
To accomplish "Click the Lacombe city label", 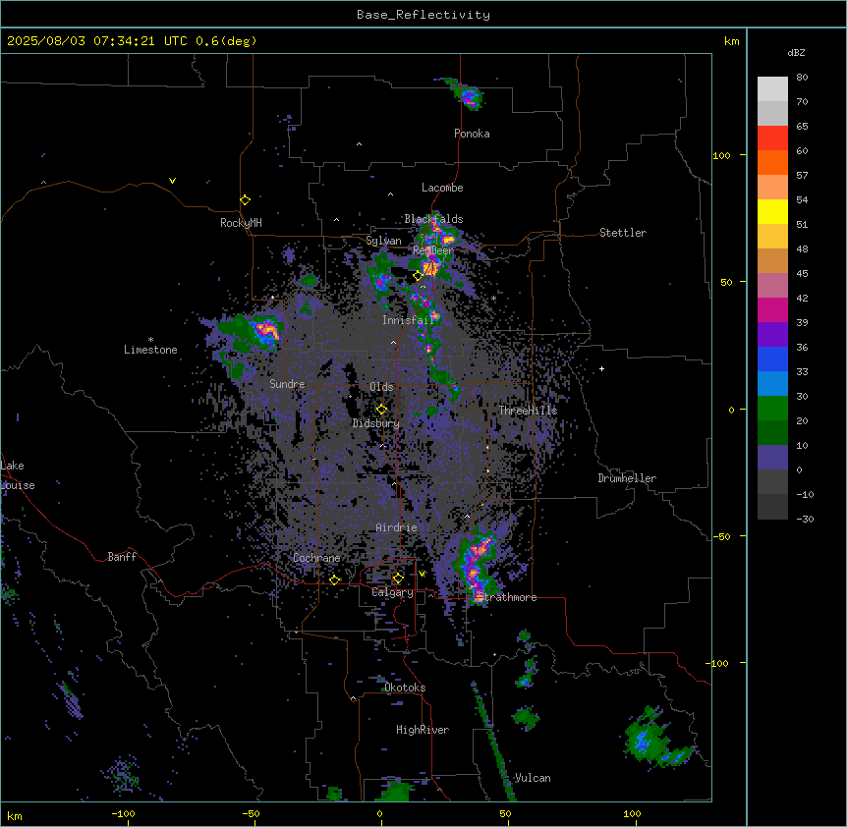I will pos(442,188).
